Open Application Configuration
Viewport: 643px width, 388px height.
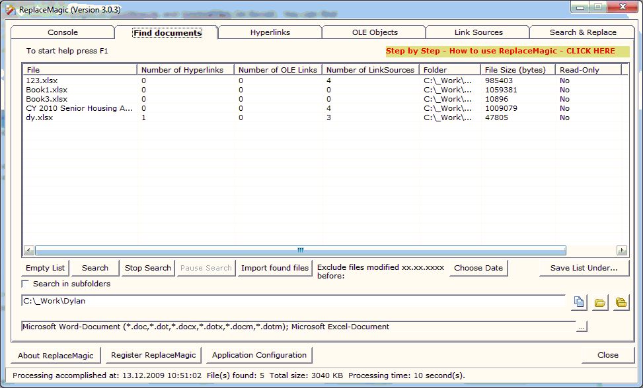pyautogui.click(x=259, y=355)
